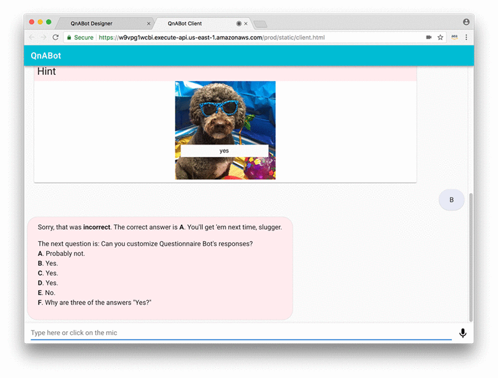Click recording indicator on QnABot Client tab
This screenshot has height=378, width=498.
[x=239, y=24]
